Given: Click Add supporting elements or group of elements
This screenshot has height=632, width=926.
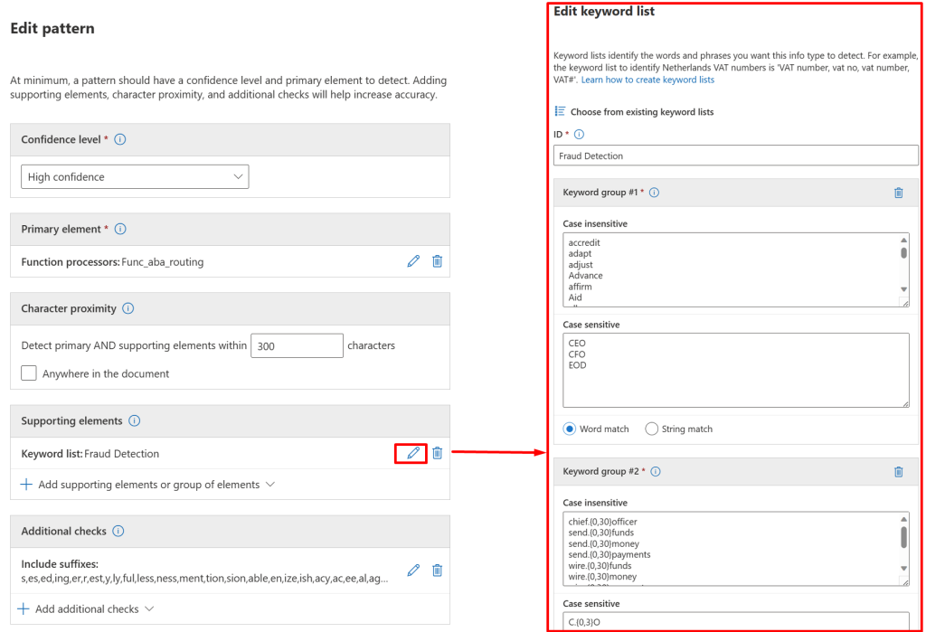Looking at the screenshot, I should (x=149, y=485).
